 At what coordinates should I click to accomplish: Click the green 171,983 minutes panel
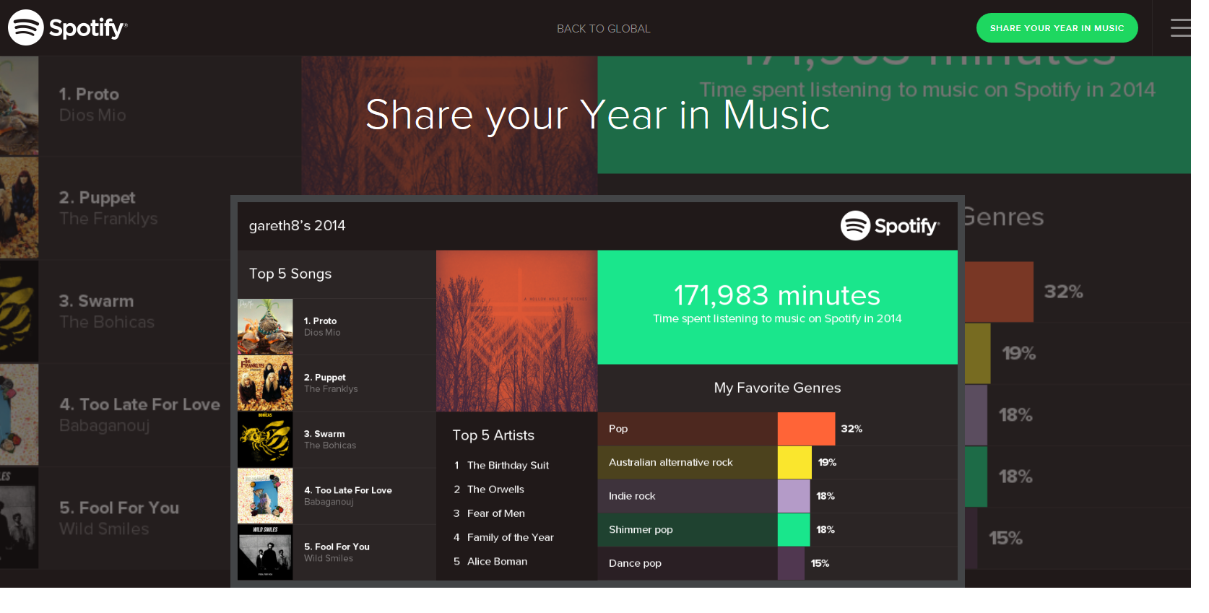point(777,307)
